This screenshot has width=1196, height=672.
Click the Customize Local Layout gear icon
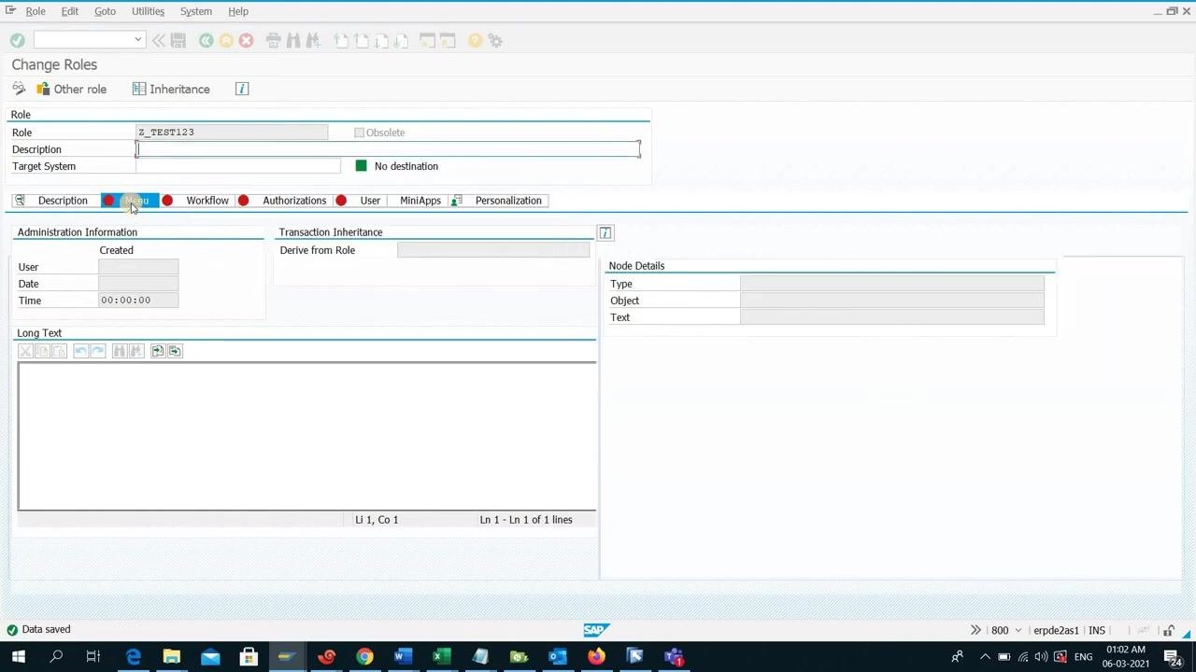pos(495,40)
